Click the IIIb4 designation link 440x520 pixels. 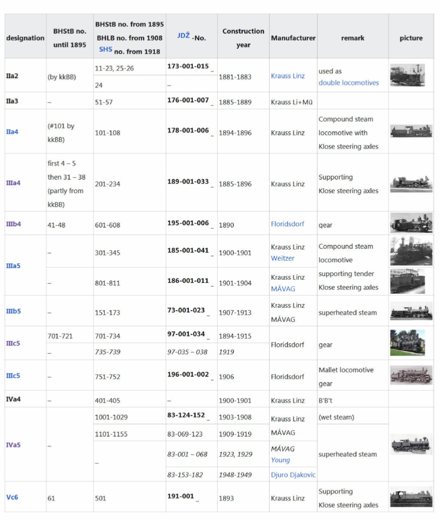pos(13,224)
